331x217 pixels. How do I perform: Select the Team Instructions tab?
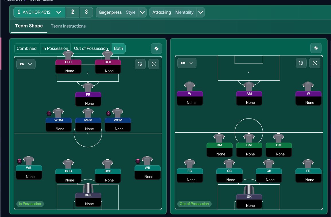point(68,26)
